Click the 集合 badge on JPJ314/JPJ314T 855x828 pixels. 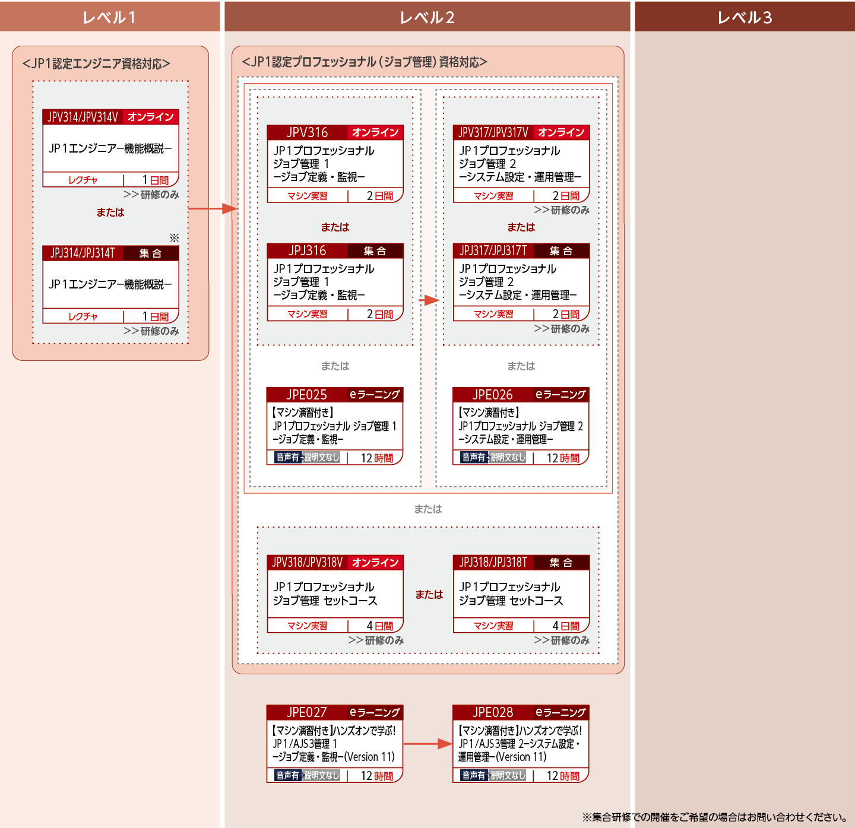(x=150, y=253)
